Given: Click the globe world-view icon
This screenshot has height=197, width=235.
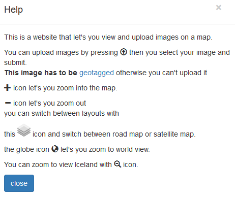Looking at the screenshot, I should point(55,149).
